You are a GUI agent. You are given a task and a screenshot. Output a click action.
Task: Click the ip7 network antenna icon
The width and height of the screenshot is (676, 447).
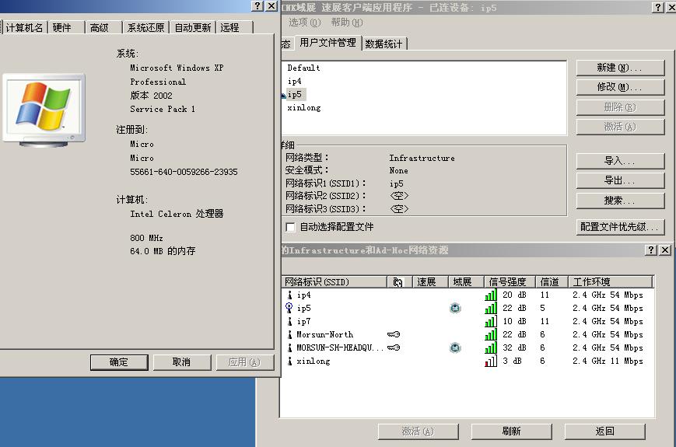click(x=289, y=321)
